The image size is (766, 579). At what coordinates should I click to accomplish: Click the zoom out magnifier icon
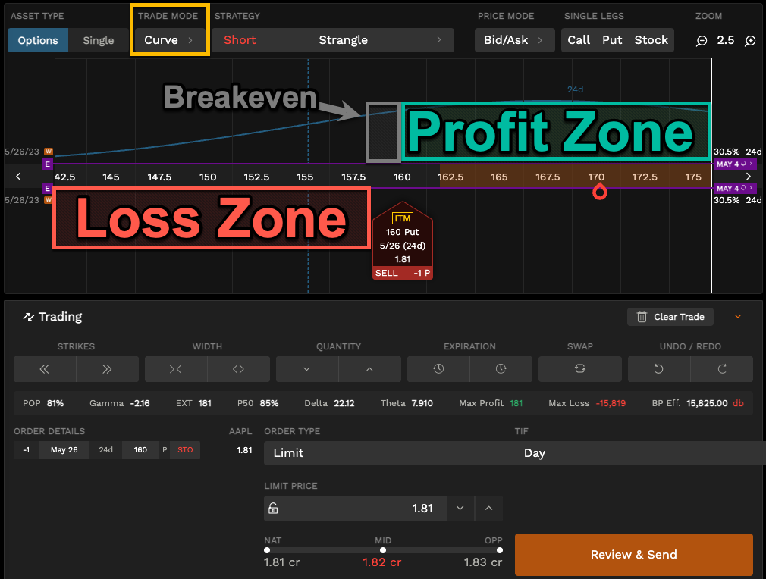pos(701,40)
